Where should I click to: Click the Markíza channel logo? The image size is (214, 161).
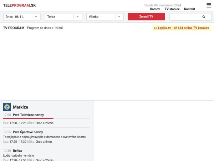7,107
